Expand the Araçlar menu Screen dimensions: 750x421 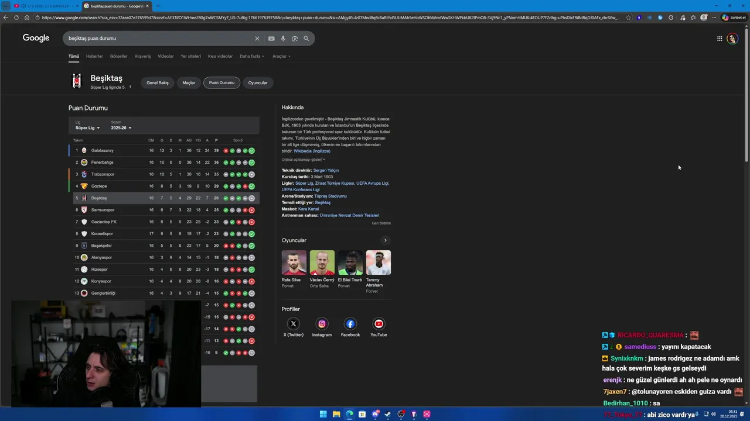[x=281, y=56]
